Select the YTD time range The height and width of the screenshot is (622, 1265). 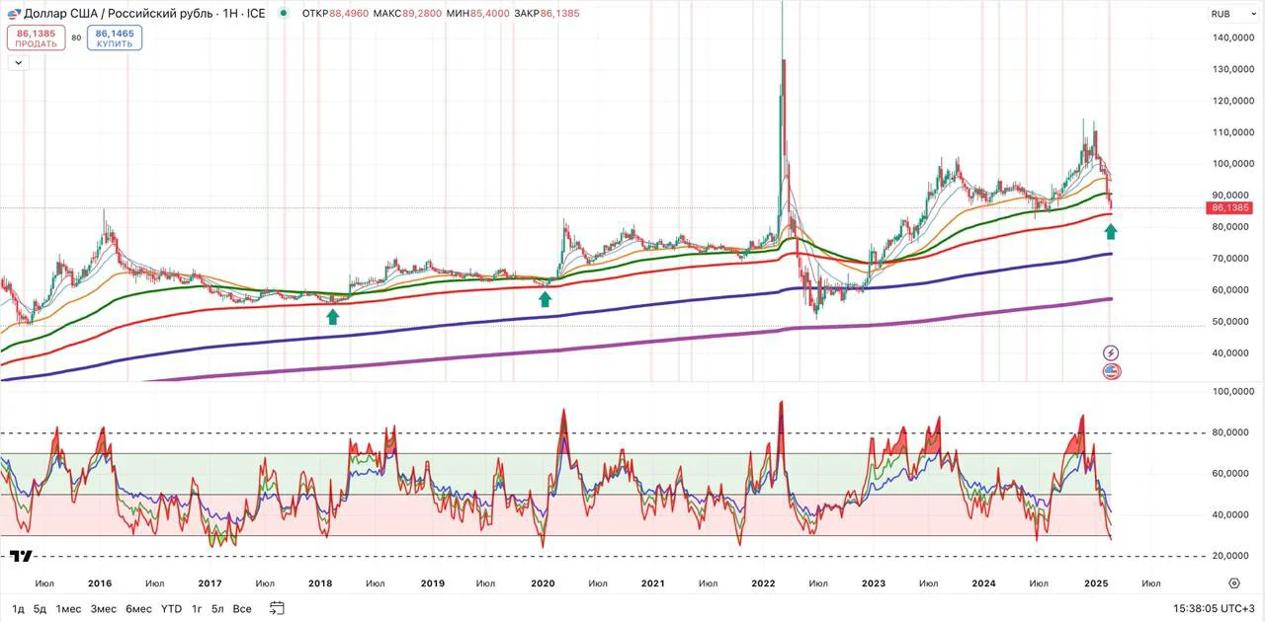tap(172, 608)
